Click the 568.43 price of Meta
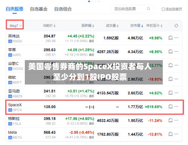 click(50, 132)
